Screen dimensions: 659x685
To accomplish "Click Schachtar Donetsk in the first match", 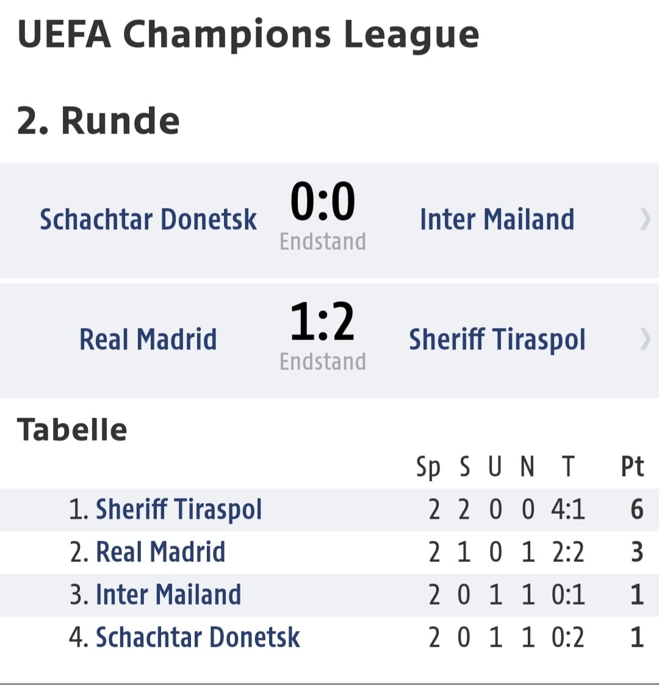I will tap(148, 219).
